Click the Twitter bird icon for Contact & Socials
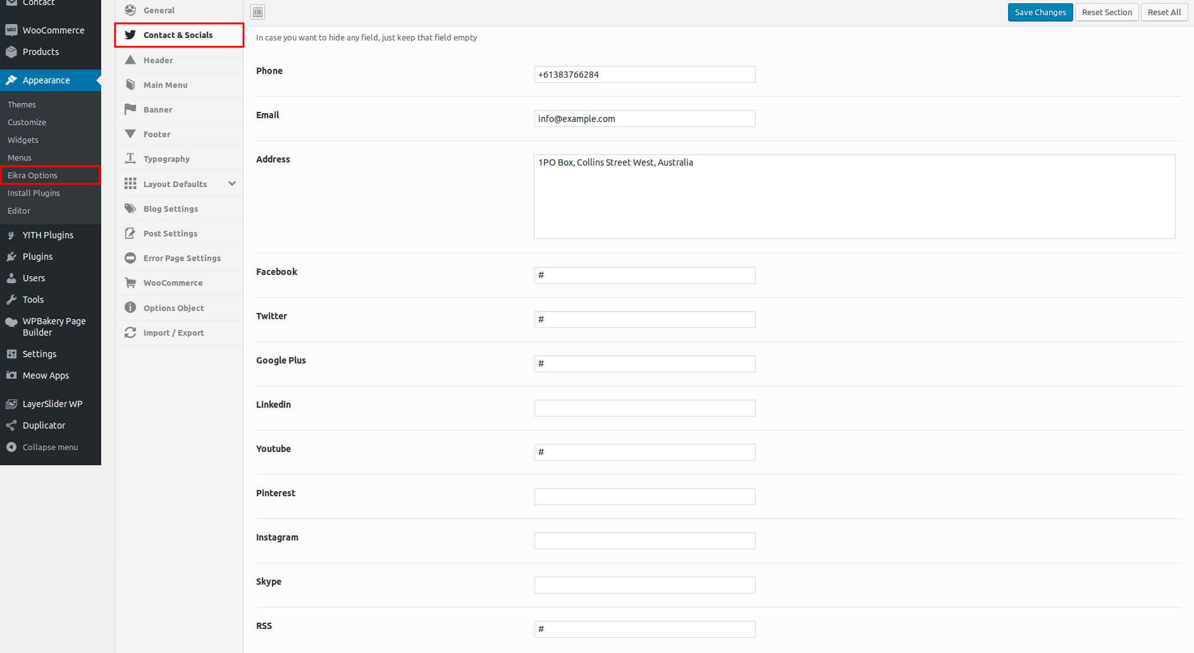1194x653 pixels. pos(130,35)
